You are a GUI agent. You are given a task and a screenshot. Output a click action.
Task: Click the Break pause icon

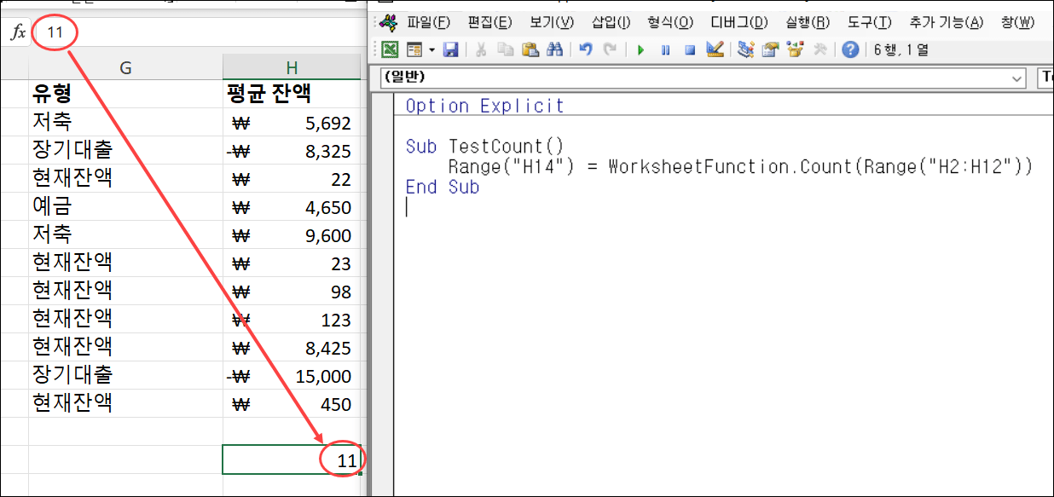click(x=666, y=49)
